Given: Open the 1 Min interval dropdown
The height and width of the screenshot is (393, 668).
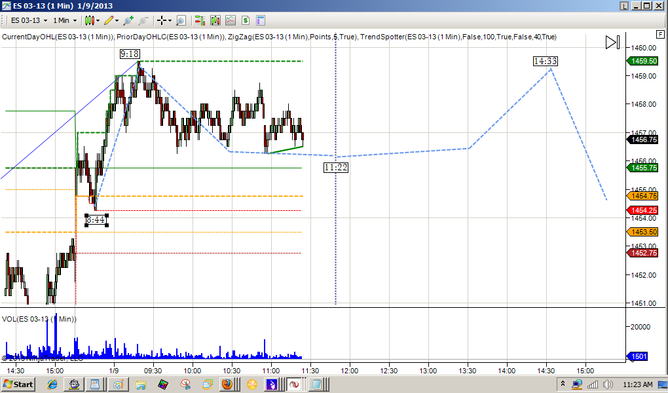Looking at the screenshot, I should [x=65, y=20].
